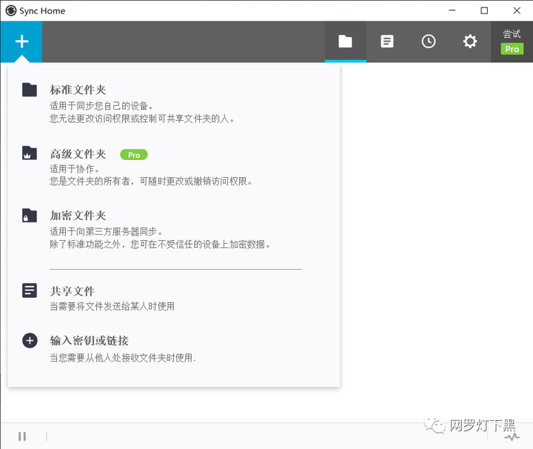Click the Sync Home app logo in title bar
Image resolution: width=533 pixels, height=449 pixels.
coord(10,10)
